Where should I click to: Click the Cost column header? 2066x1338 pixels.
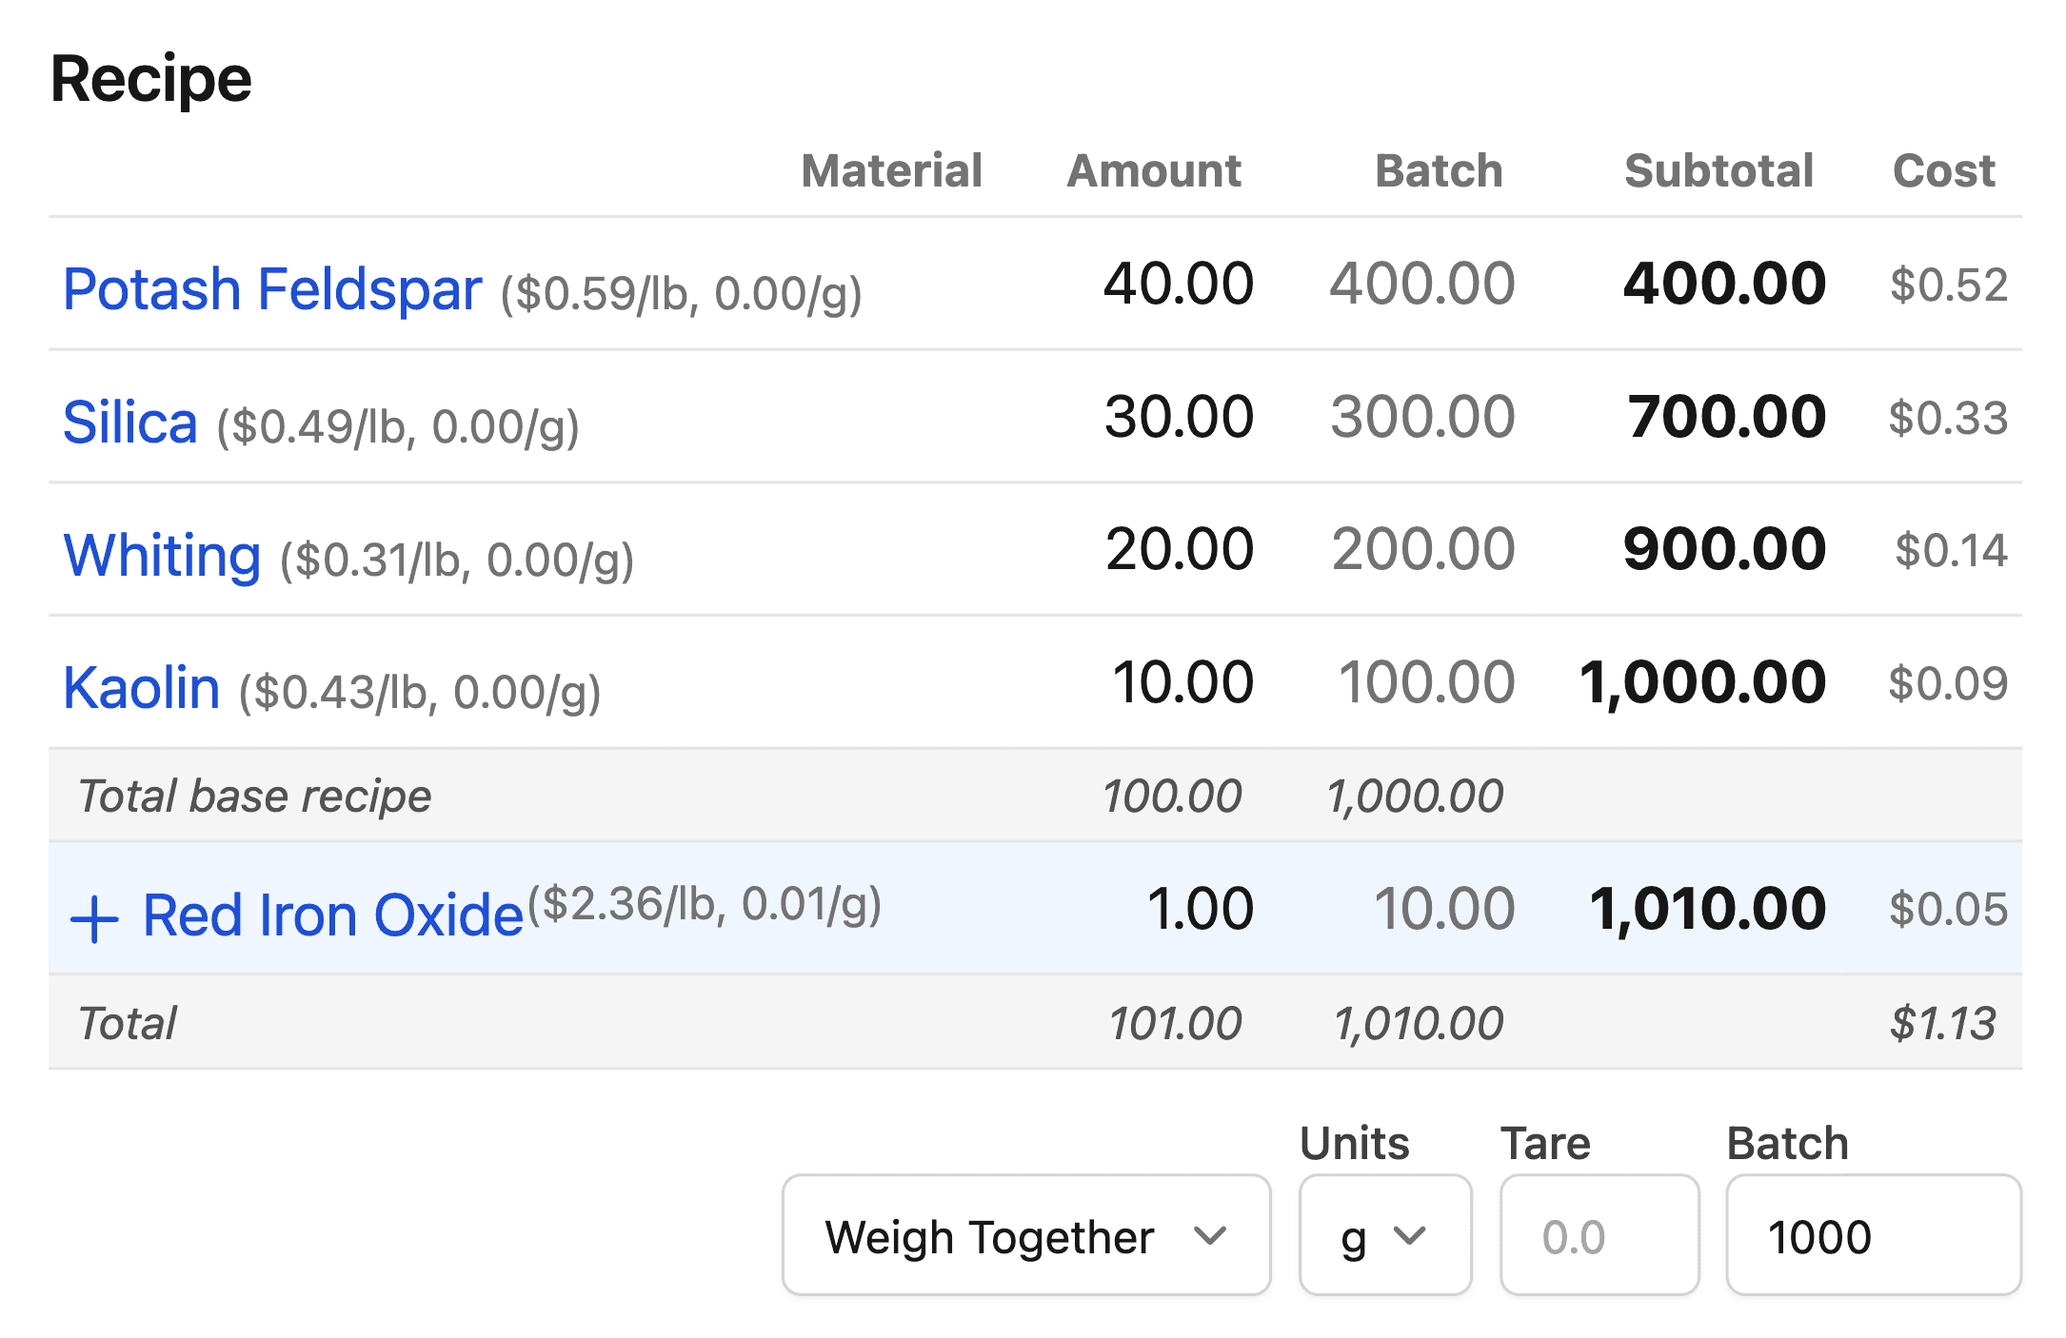click(x=1943, y=171)
